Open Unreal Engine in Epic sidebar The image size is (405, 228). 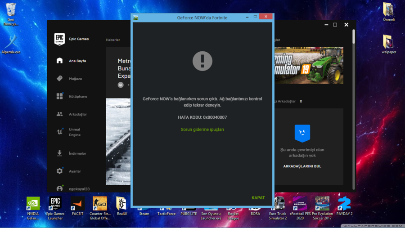pyautogui.click(x=75, y=132)
